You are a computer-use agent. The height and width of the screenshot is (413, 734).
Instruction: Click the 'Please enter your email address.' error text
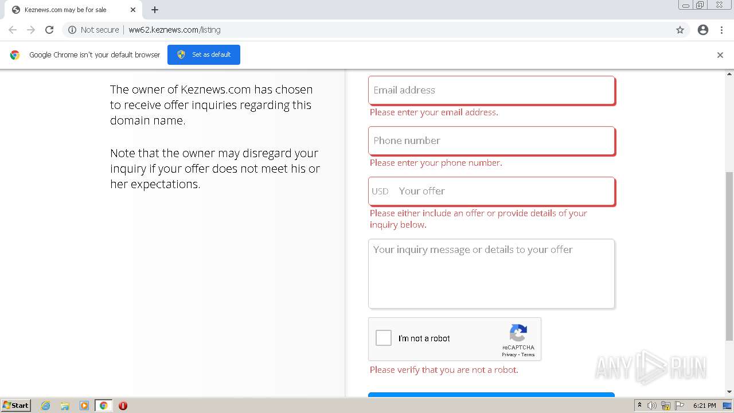click(434, 112)
